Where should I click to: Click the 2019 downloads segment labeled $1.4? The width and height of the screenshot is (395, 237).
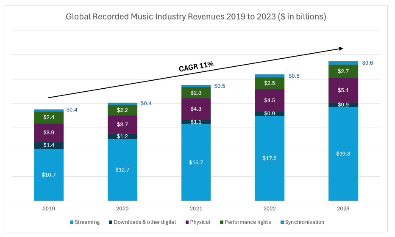(49, 145)
